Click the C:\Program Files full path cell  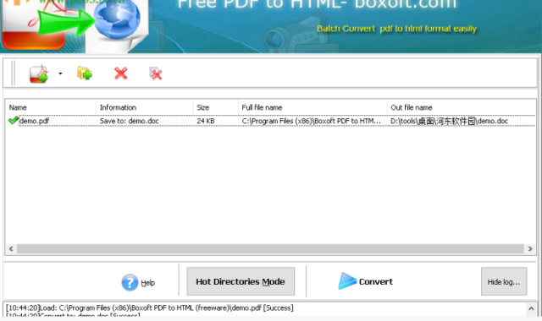pos(311,121)
